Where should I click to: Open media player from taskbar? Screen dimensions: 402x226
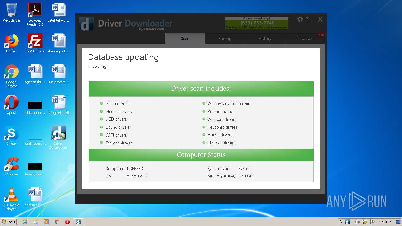pos(46,222)
